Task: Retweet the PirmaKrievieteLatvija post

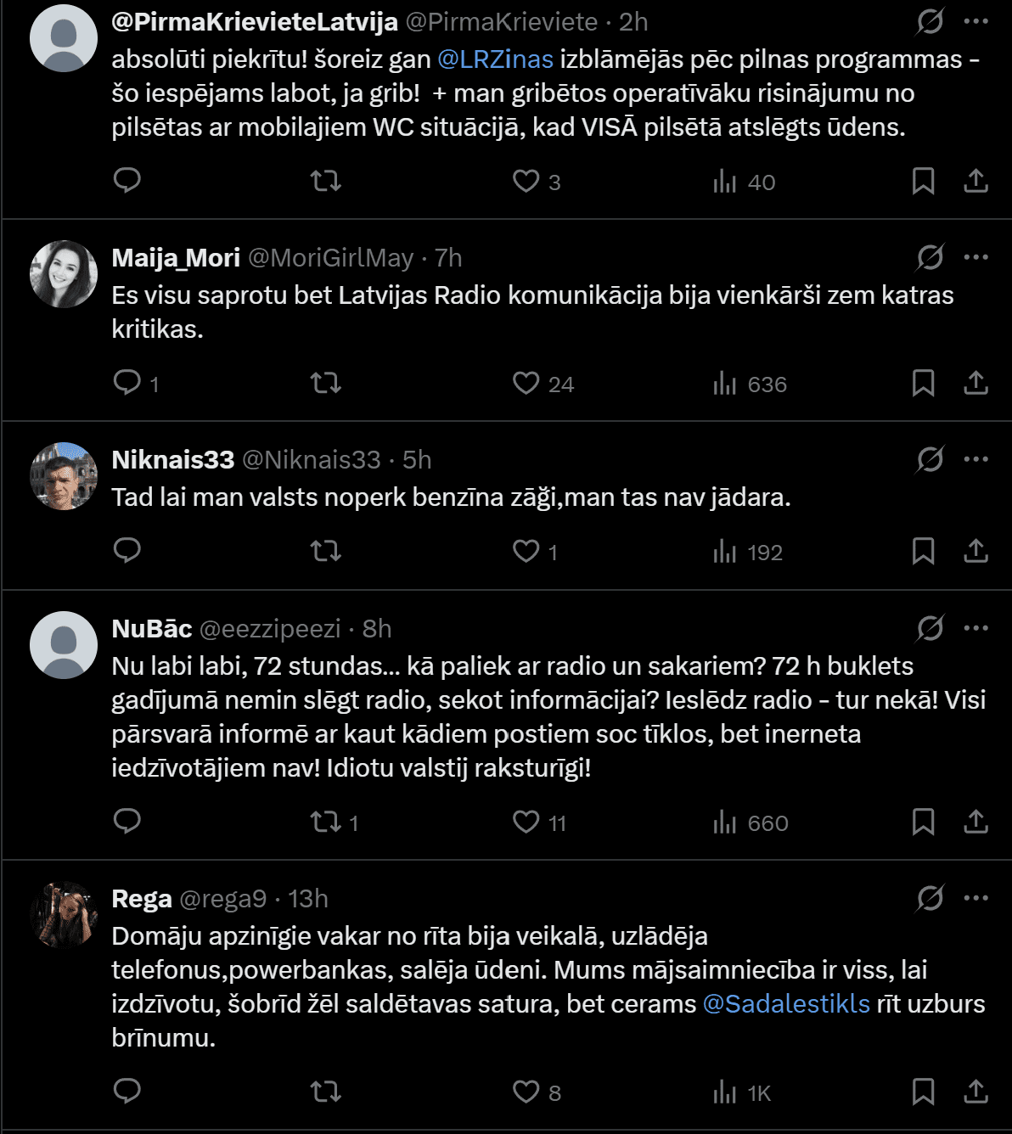Action: (326, 181)
